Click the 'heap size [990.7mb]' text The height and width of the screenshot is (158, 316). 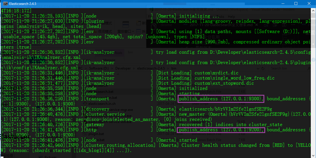[205, 42]
